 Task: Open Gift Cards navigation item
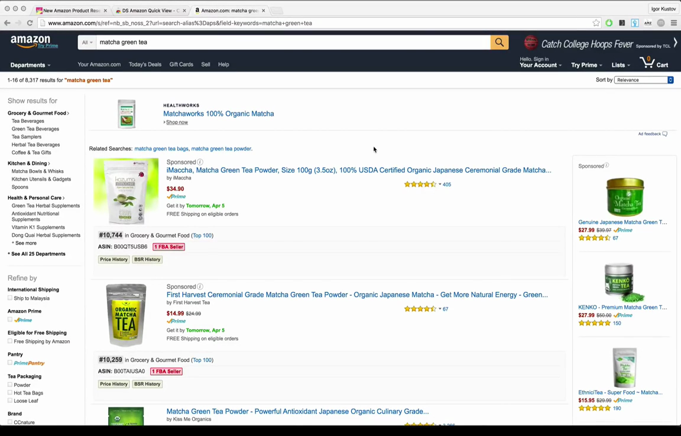click(181, 64)
